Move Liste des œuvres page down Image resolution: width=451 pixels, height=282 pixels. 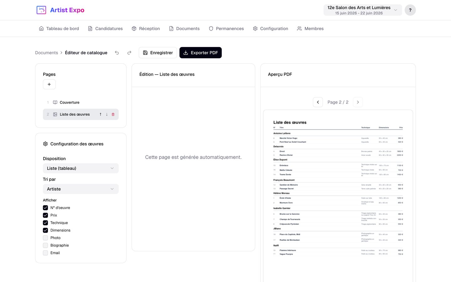(107, 114)
